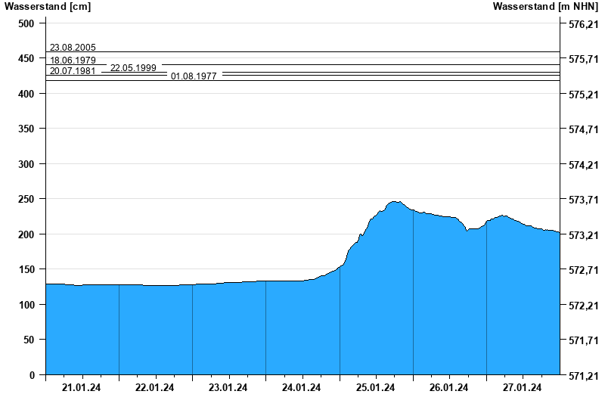Click the 20.07.1981 historic level label
Image resolution: width=605 pixels, height=416 pixels.
point(73,71)
